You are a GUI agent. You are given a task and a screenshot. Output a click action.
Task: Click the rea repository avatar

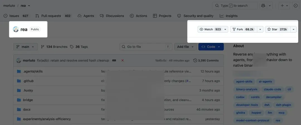pos(16,29)
